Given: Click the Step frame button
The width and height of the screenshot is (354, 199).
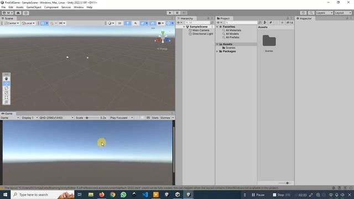Looking at the screenshot, I should pos(184,13).
